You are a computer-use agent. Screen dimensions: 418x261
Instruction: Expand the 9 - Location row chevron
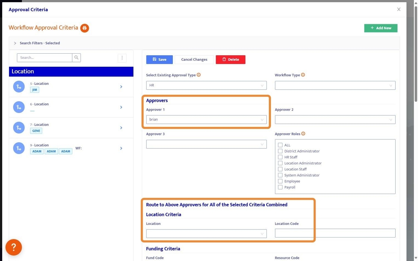coord(121,148)
